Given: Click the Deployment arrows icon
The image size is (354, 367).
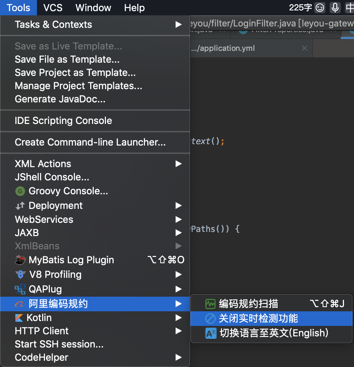Looking at the screenshot, I should pyautogui.click(x=20, y=206).
